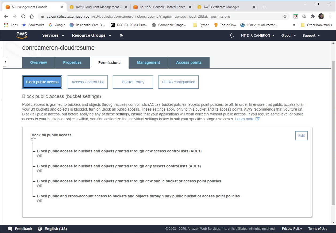Open the Google bookmark
336x233 pixels.
[x=57, y=25]
